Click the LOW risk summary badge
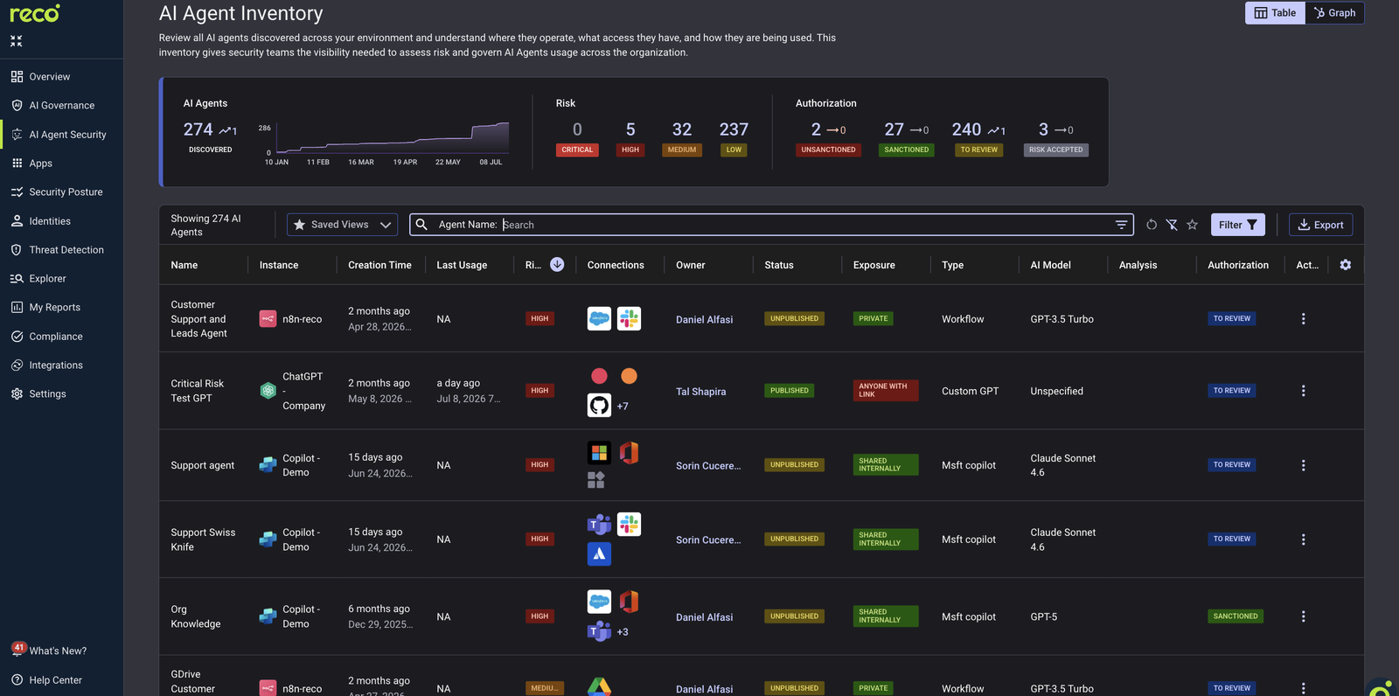 734,150
